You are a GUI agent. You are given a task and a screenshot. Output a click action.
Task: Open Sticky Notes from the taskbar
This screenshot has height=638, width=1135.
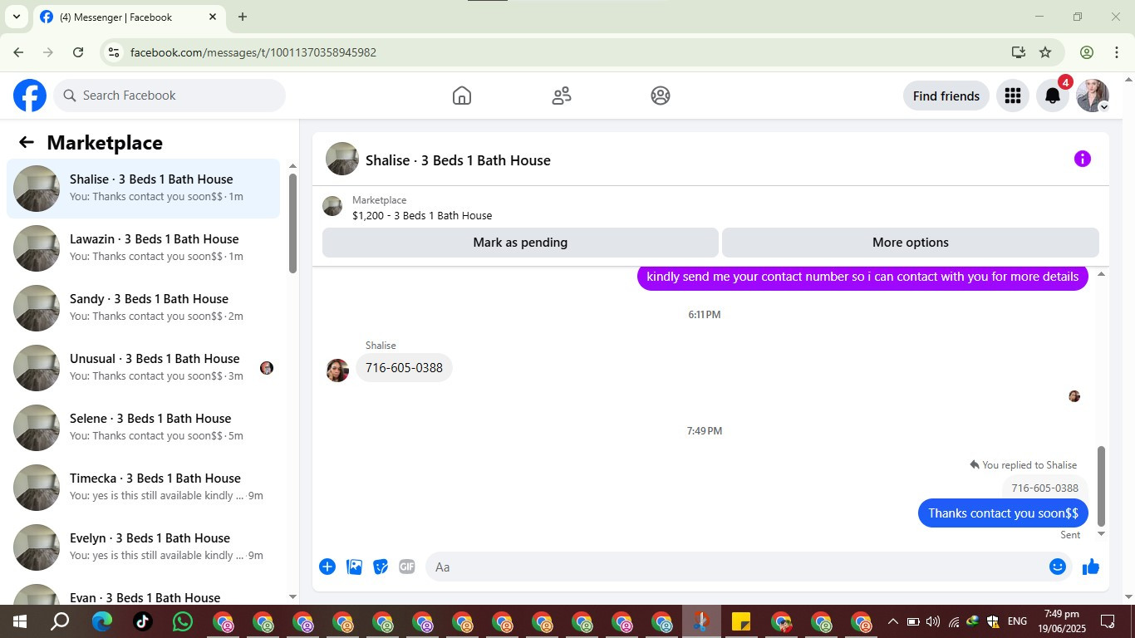click(741, 621)
